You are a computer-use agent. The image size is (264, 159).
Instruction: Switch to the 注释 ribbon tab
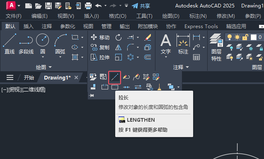click(47, 26)
